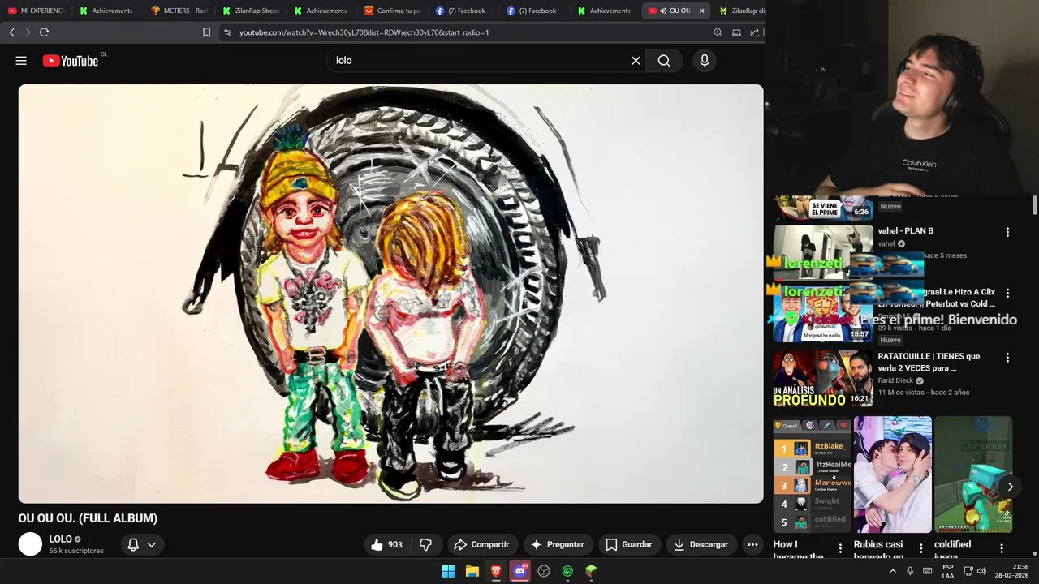Switch to 'MI EXPERIENCI' browser tab
The height and width of the screenshot is (584, 1039).
37,11
